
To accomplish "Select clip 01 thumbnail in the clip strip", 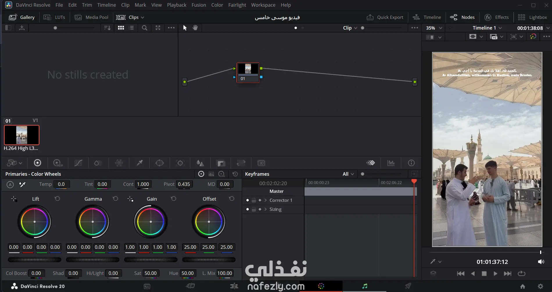I will pos(21,135).
